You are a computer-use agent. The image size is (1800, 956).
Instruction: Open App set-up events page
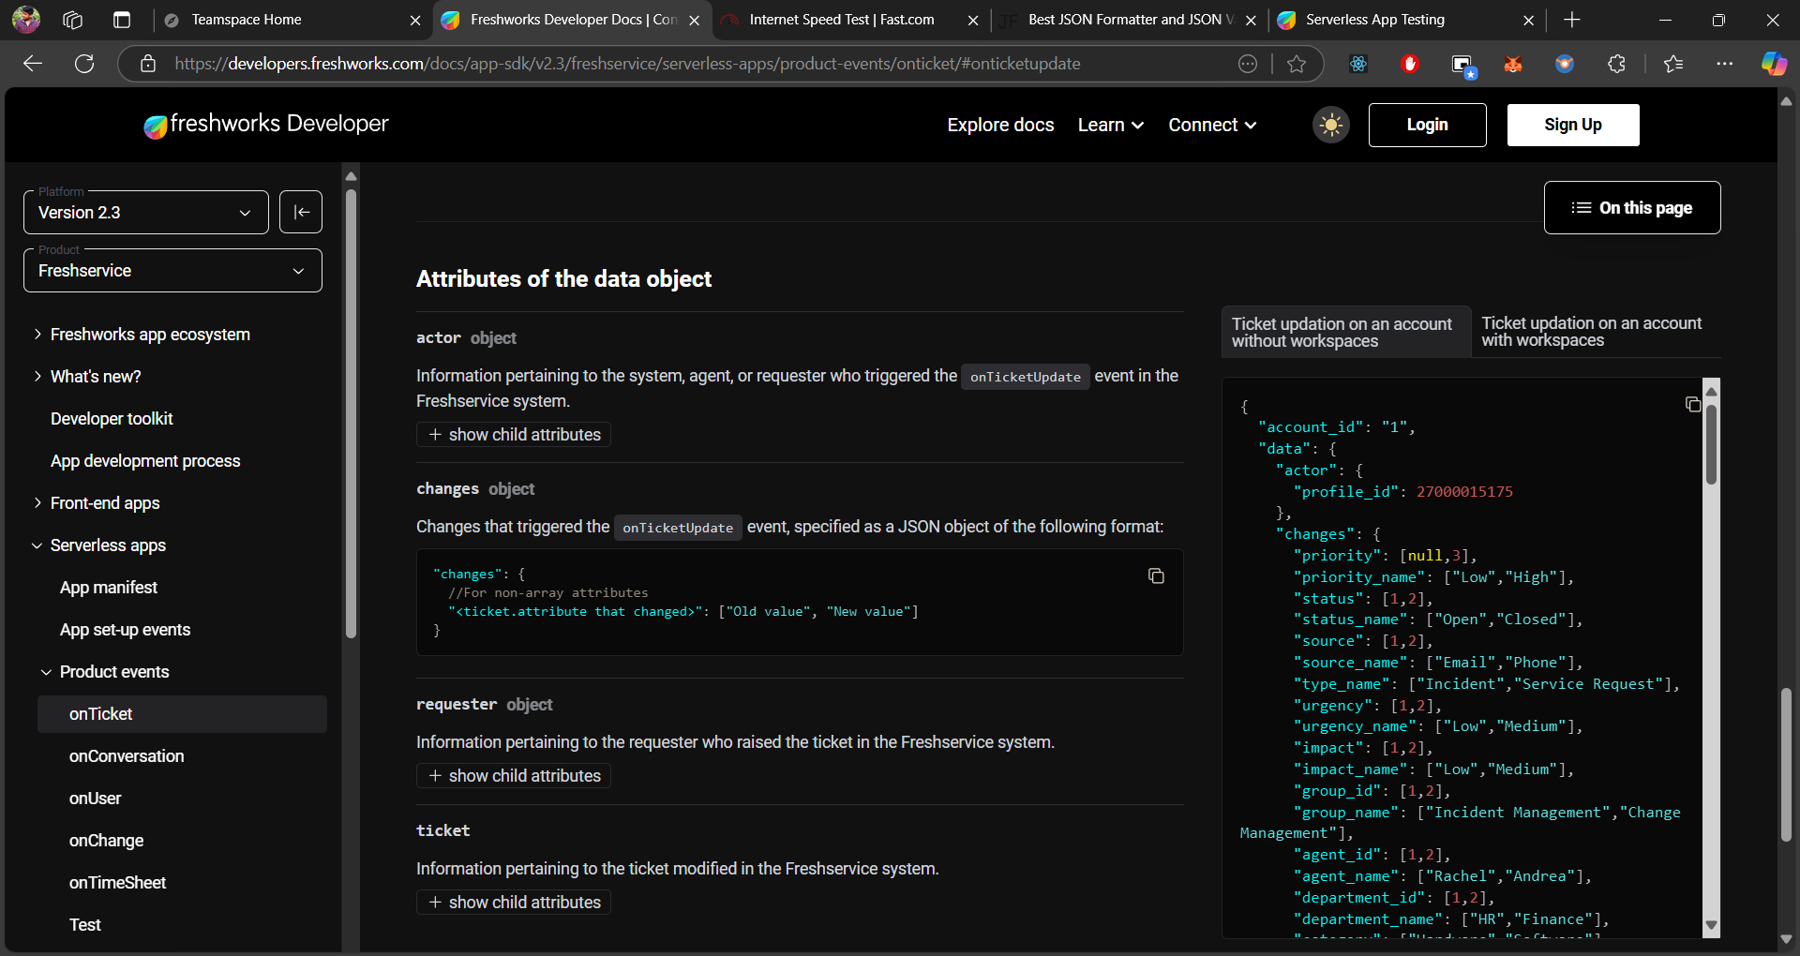pos(125,630)
